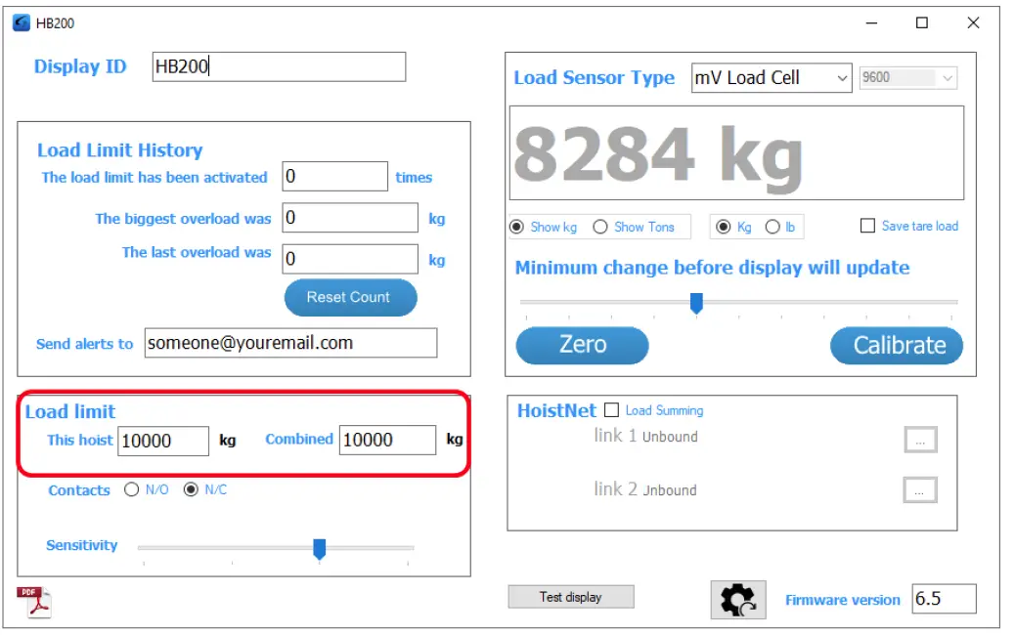Select the Show Tons radio button

[x=600, y=228]
